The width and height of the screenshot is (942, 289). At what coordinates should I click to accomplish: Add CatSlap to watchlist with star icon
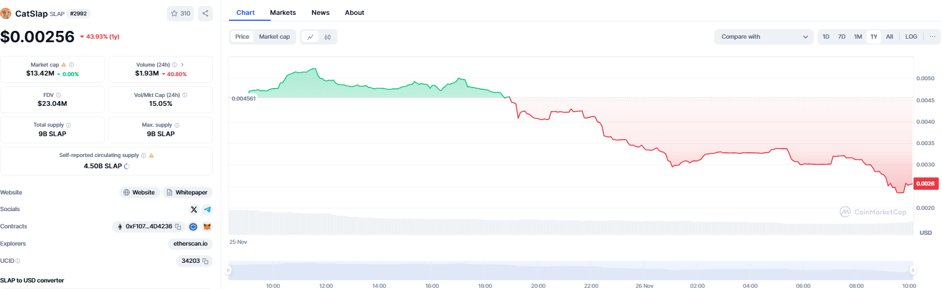coord(180,13)
